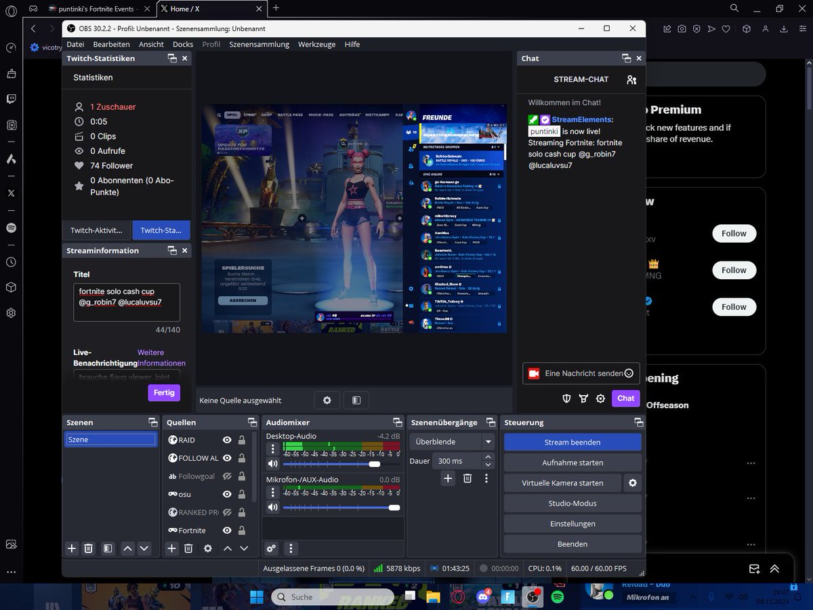The width and height of the screenshot is (813, 610).
Task: Add a new source with the plus icon
Action: 171,548
